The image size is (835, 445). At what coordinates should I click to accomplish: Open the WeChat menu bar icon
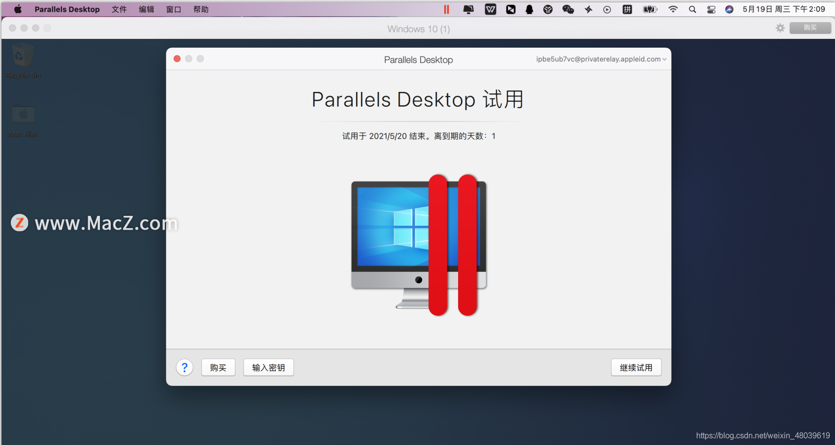568,9
